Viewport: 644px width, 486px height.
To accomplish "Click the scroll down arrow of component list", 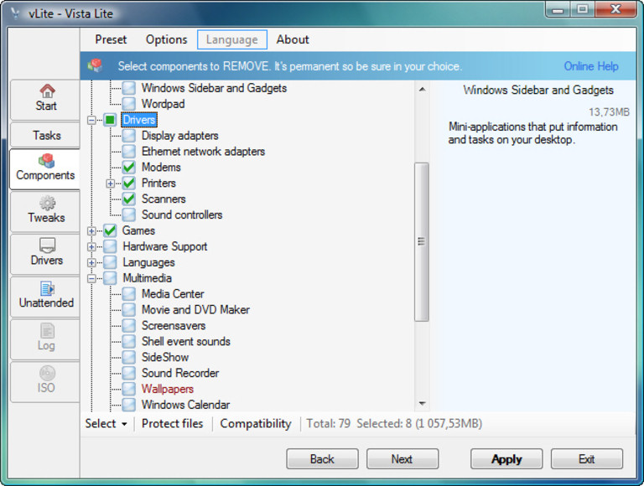I will pos(422,404).
